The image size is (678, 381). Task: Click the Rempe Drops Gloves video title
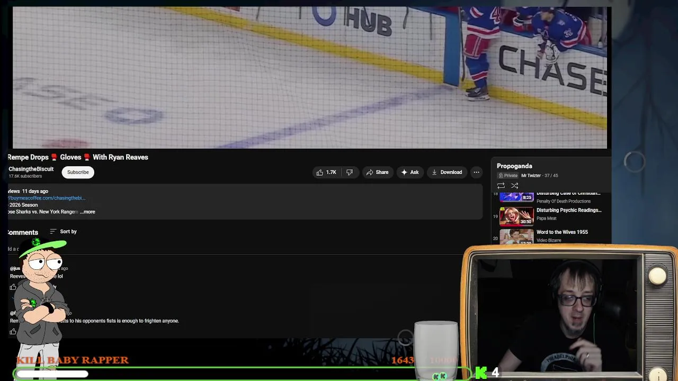[78, 157]
